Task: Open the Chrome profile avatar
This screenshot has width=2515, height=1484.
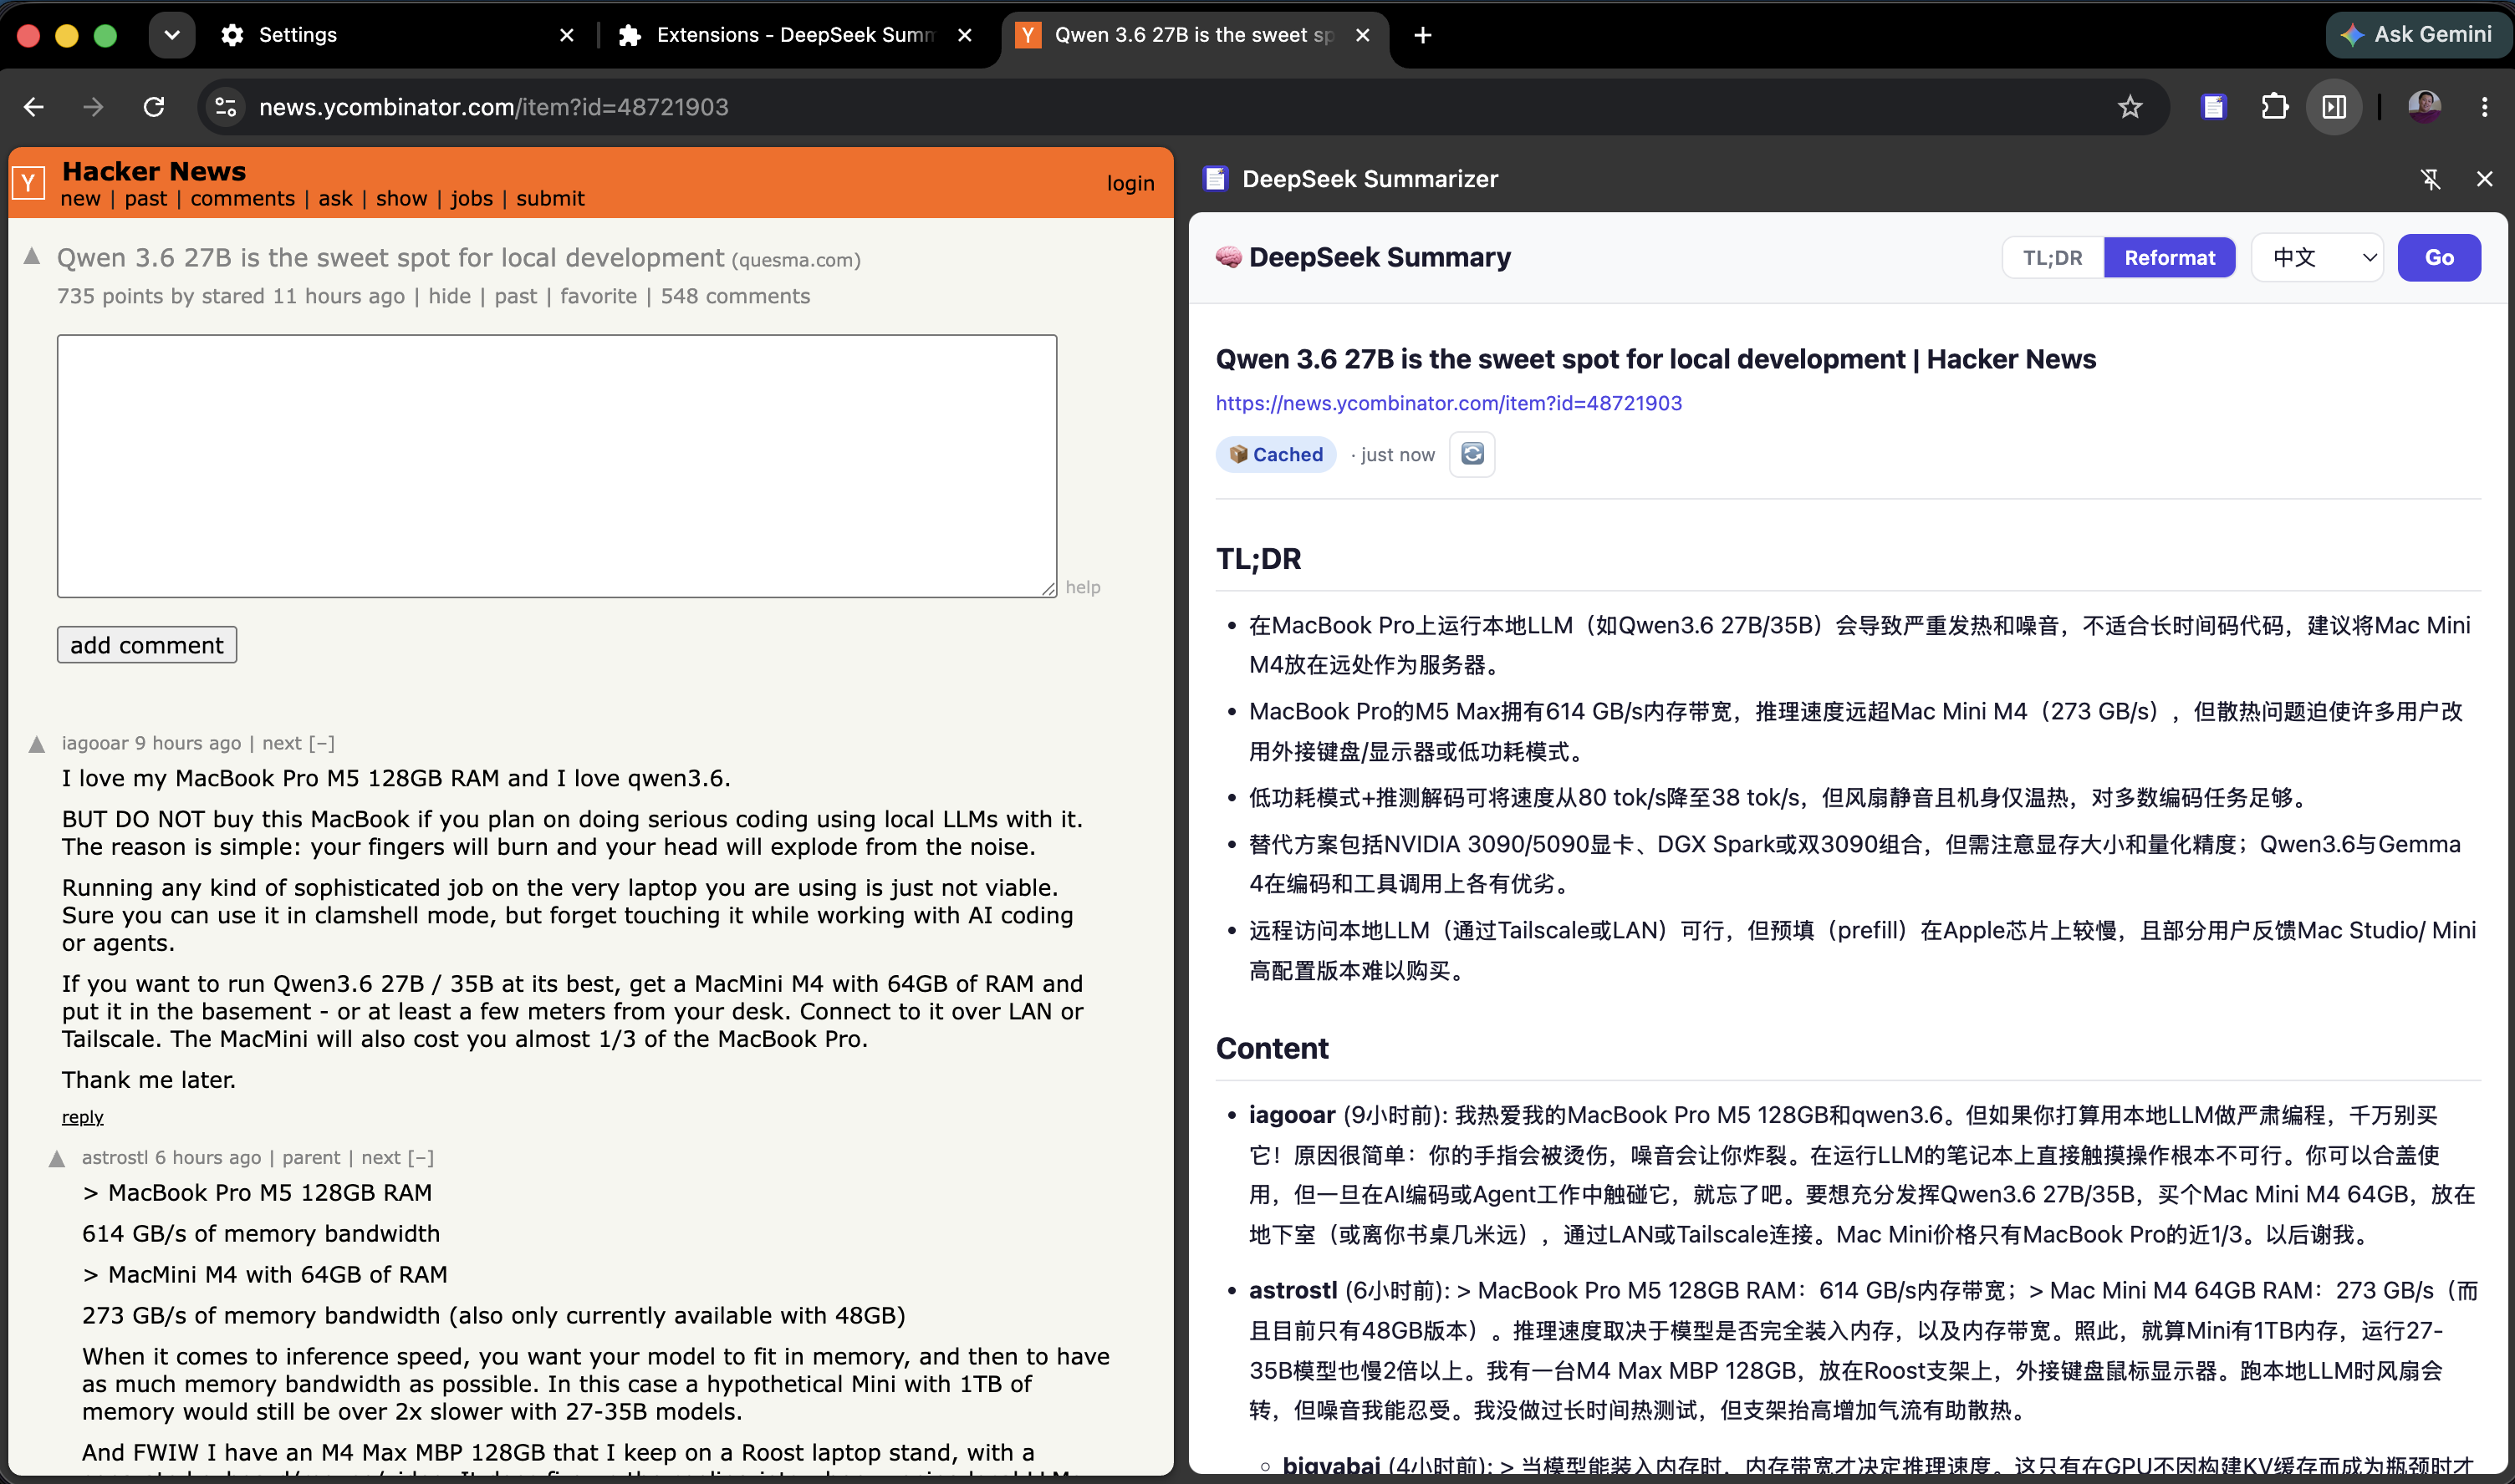Action: coord(2424,107)
